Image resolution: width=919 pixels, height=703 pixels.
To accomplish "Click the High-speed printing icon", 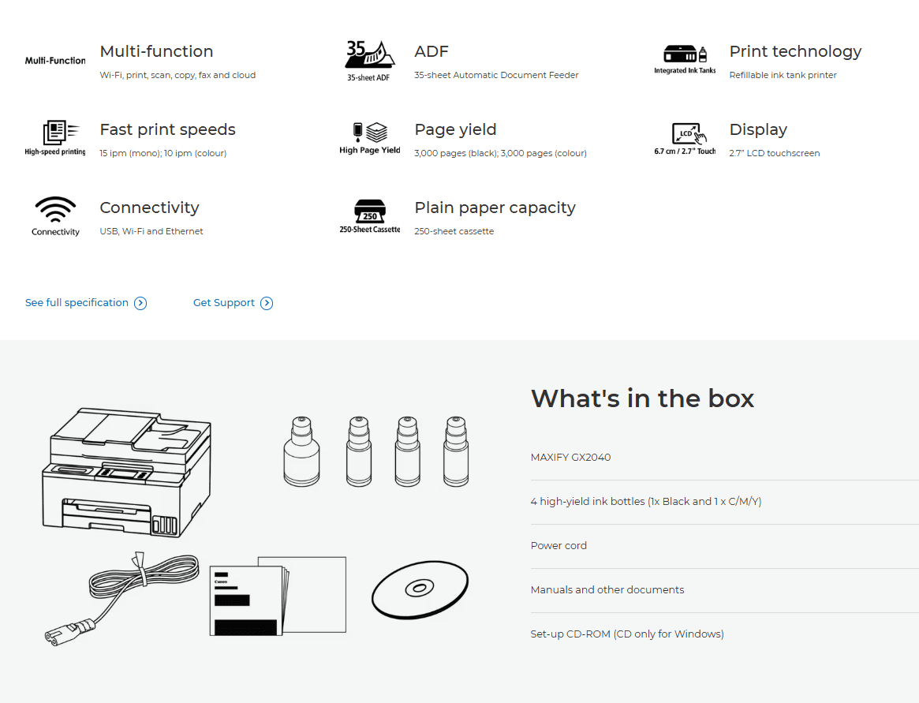I will pos(55,138).
